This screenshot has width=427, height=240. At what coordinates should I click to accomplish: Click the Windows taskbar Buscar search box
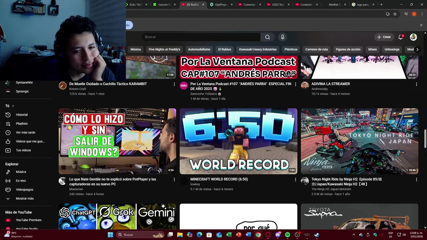coord(140,235)
